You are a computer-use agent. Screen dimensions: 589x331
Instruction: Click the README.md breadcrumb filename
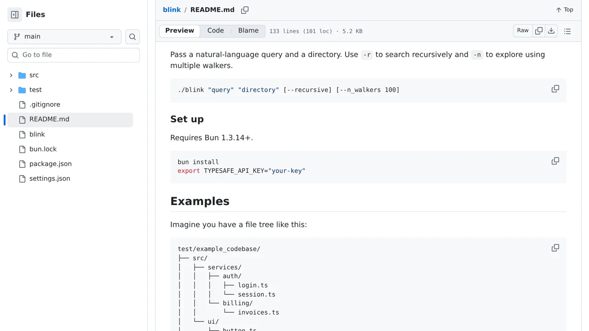(x=212, y=10)
